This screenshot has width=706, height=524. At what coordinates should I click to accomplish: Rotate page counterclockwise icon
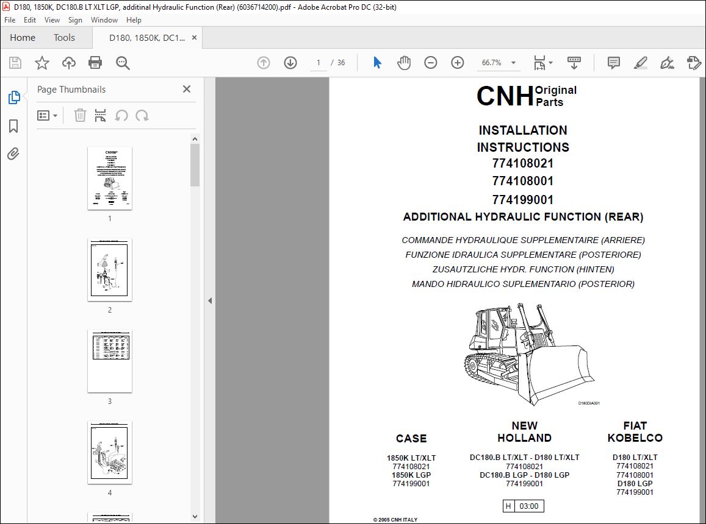(x=121, y=116)
